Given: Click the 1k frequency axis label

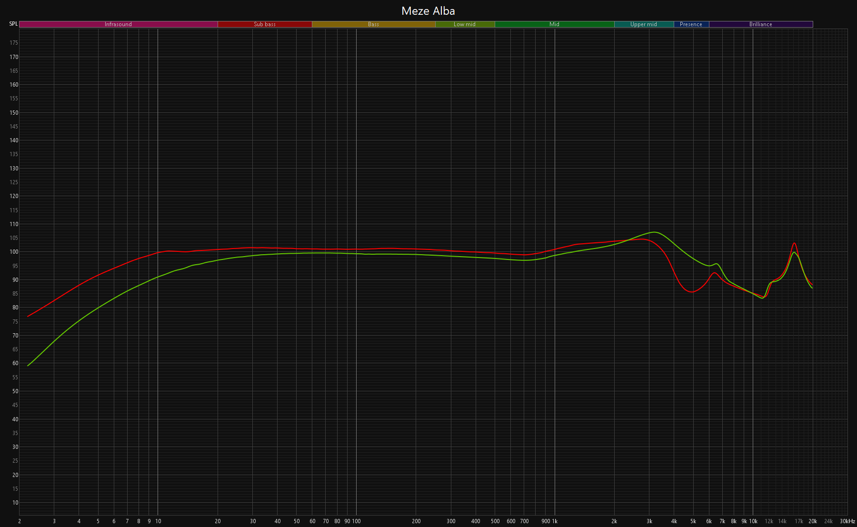Looking at the screenshot, I should (554, 521).
